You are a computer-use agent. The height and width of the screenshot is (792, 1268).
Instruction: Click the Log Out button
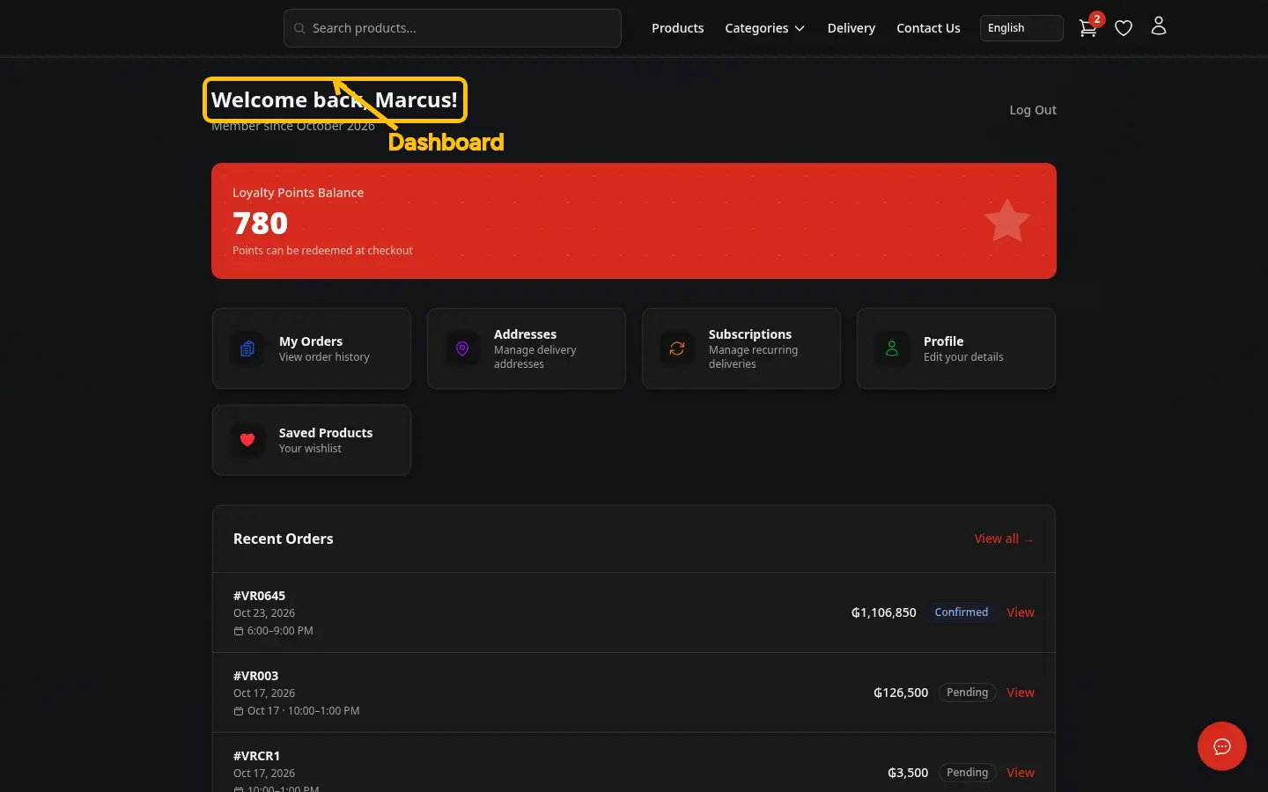[x=1033, y=110]
